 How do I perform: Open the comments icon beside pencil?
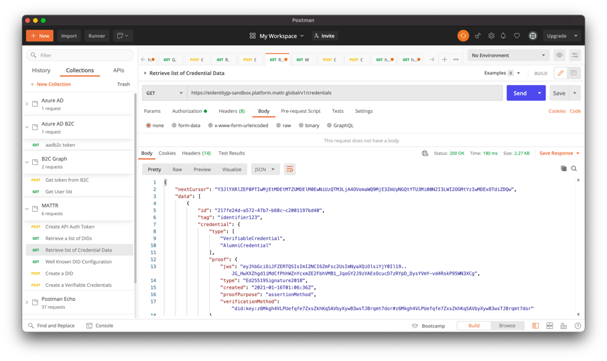pyautogui.click(x=574, y=73)
